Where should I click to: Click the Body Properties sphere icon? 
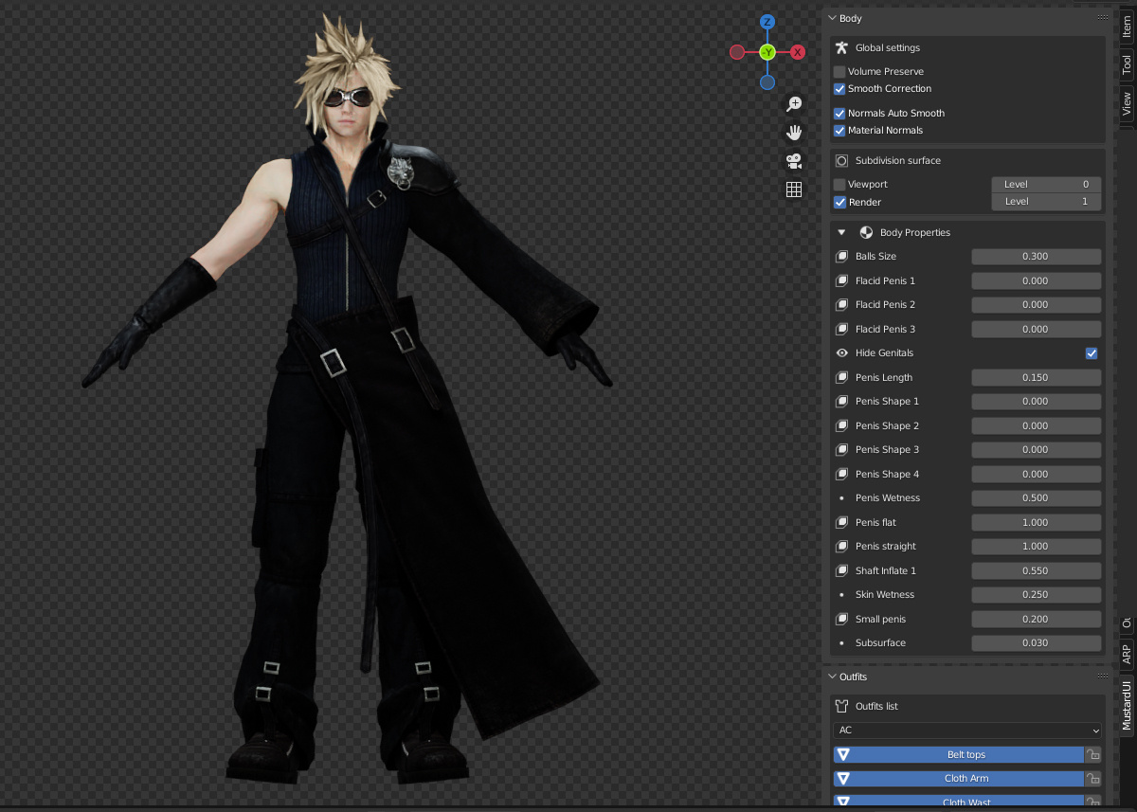(x=866, y=232)
